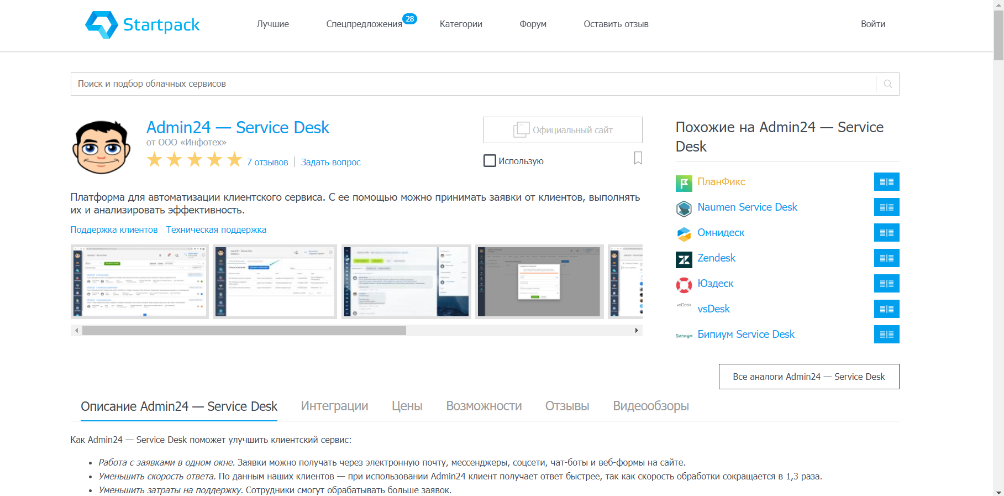Image resolution: width=1004 pixels, height=496 pixels.
Task: Compare Naumen Service Desk using compare icon
Action: 887,207
